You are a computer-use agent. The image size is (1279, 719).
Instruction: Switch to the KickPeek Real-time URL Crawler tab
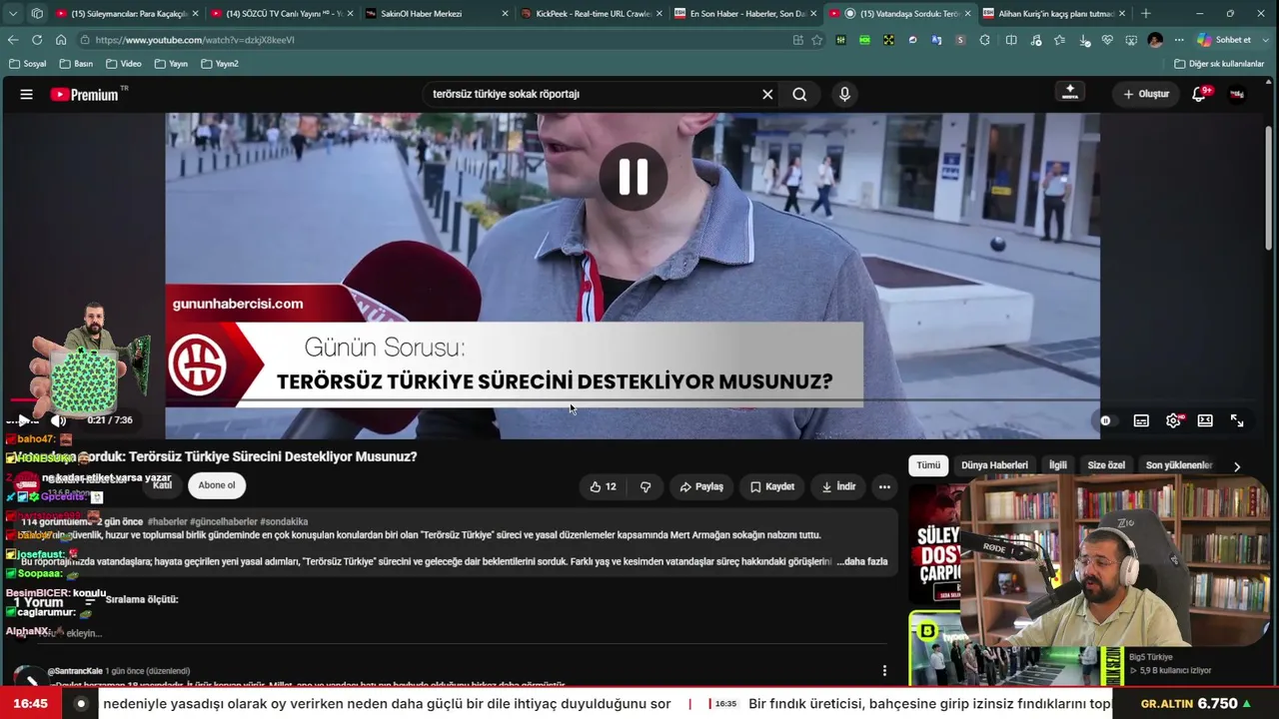coord(591,14)
